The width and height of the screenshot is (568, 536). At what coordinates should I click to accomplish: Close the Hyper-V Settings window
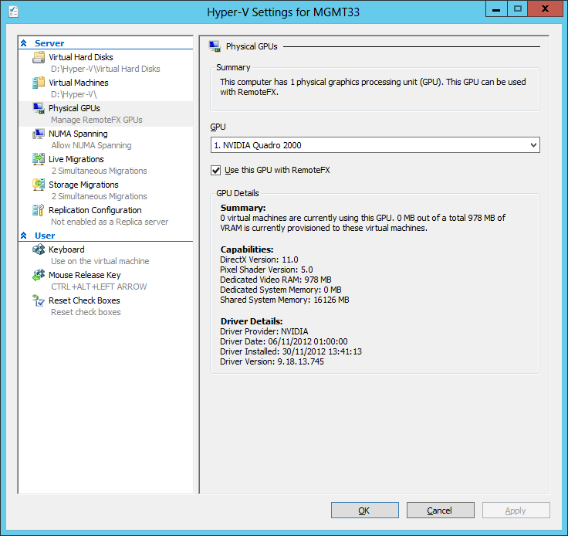click(x=545, y=9)
